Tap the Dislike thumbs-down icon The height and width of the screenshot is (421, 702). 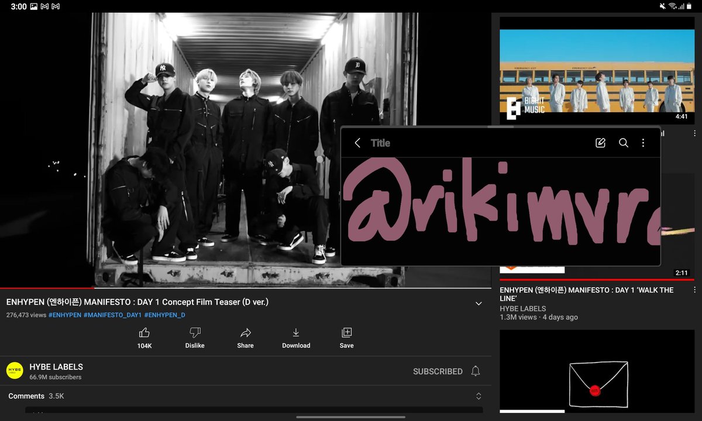point(195,333)
